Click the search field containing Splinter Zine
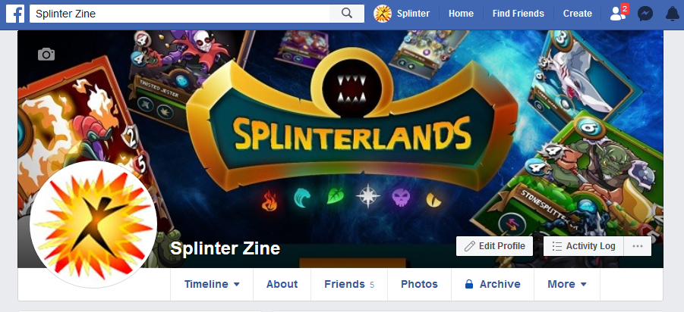 click(x=180, y=14)
